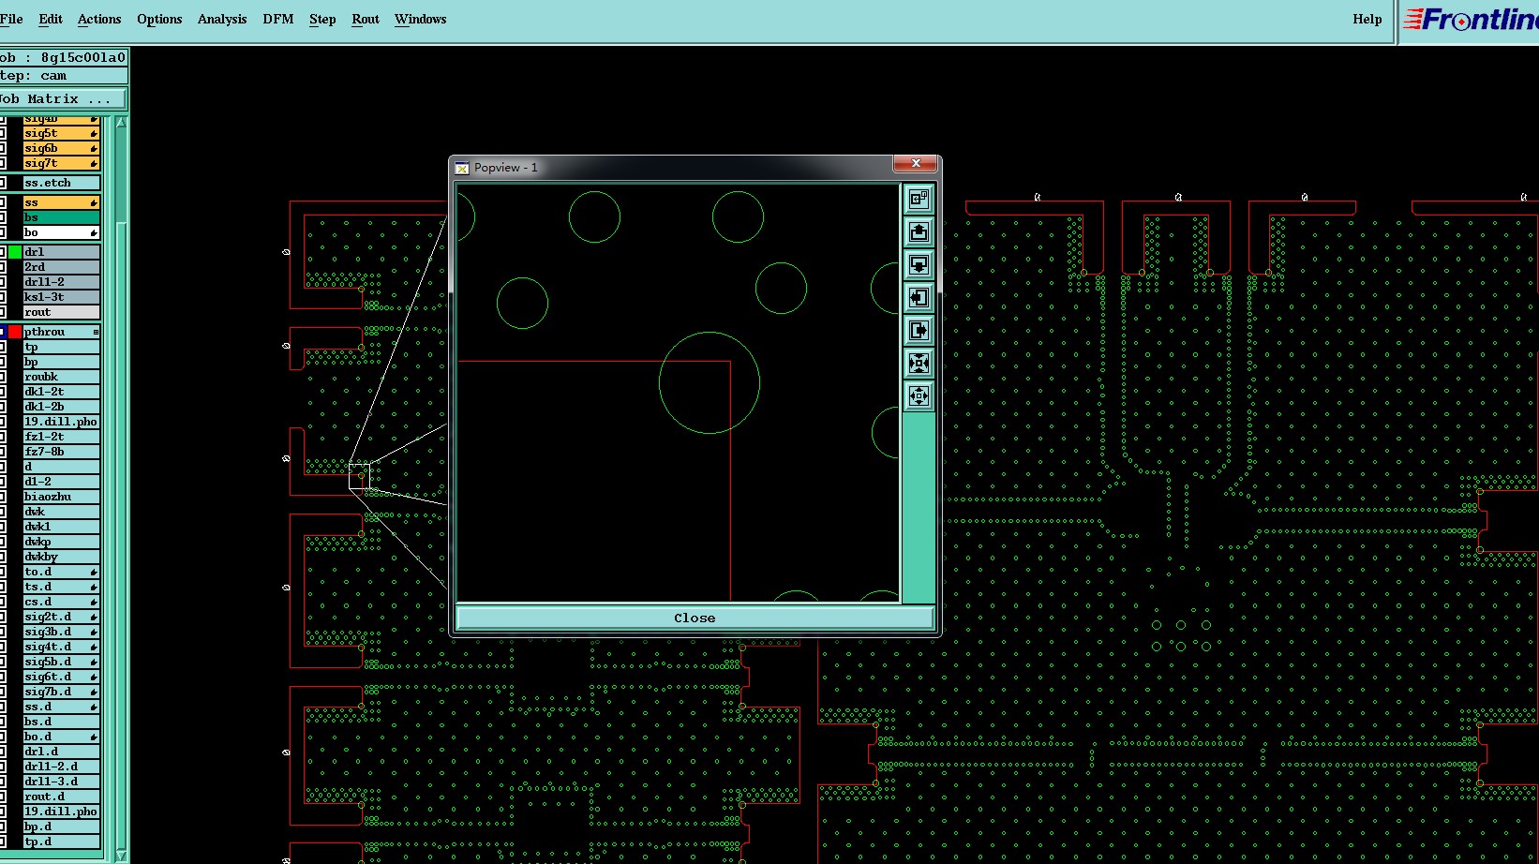Click layer list scrollbar down arrow

point(121,856)
